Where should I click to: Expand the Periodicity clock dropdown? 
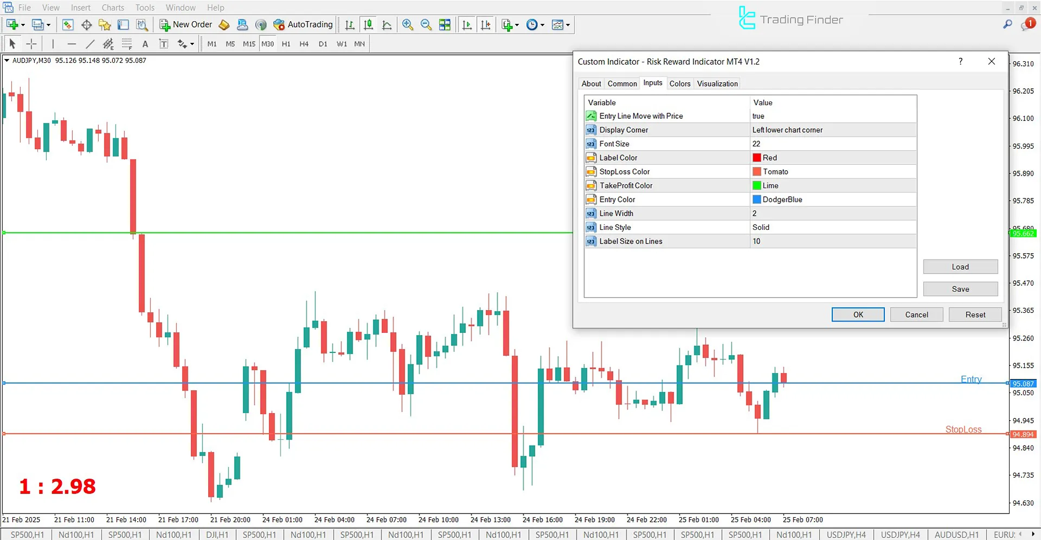click(542, 25)
